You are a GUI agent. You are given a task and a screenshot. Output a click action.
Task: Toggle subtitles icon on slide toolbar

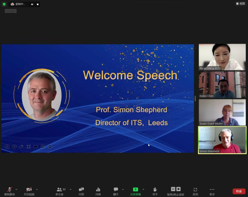click(x=43, y=147)
